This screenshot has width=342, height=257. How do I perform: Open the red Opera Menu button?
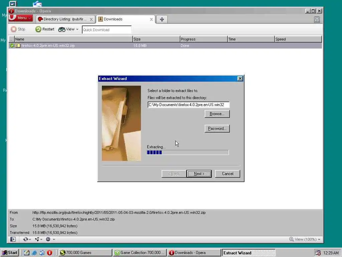(x=21, y=18)
